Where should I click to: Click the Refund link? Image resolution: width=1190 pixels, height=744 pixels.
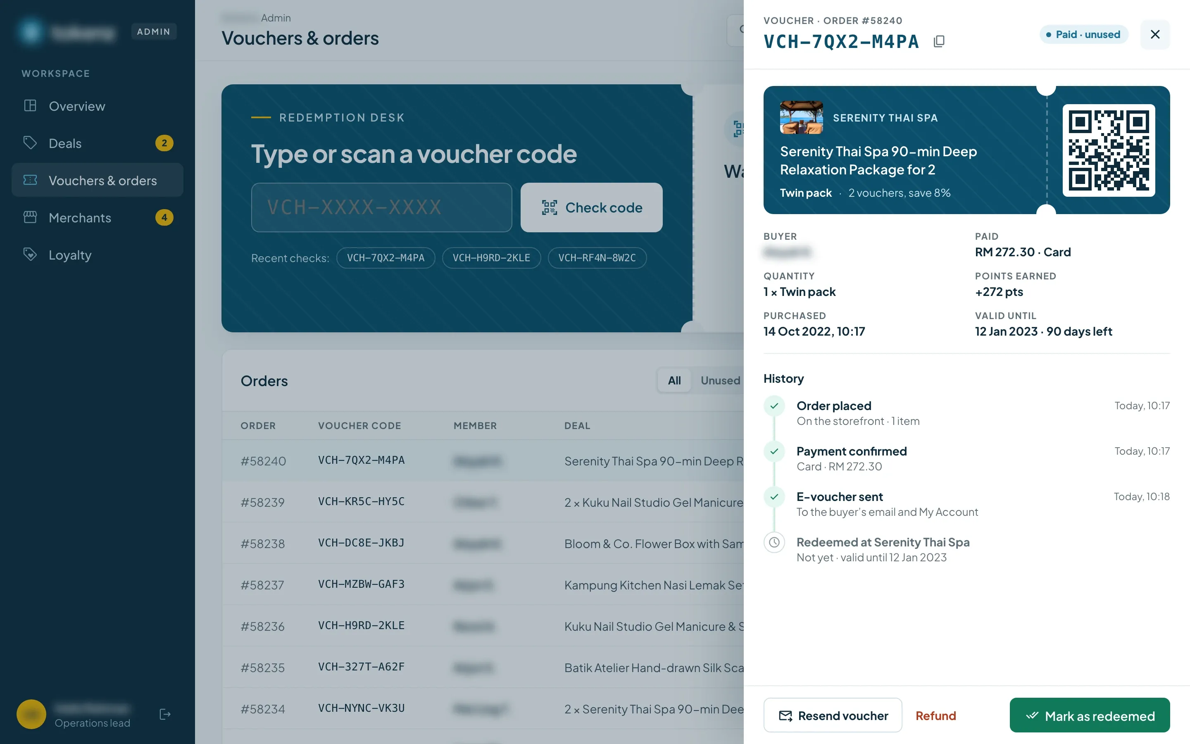[935, 715]
